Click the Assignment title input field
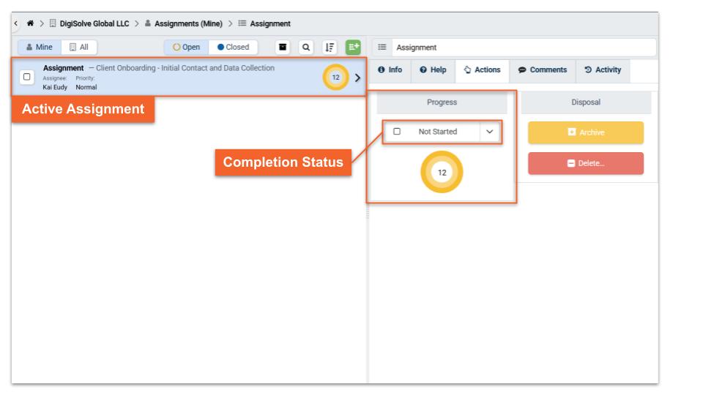Screen dimensions: 703x395 (x=523, y=48)
